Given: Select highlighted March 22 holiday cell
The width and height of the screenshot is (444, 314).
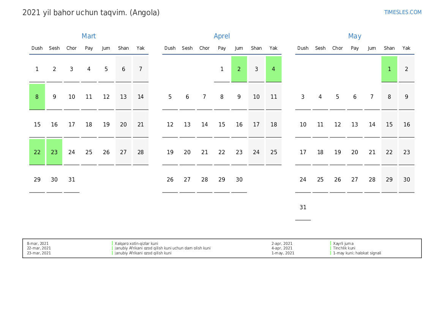Looking at the screenshot, I should (x=37, y=152).
